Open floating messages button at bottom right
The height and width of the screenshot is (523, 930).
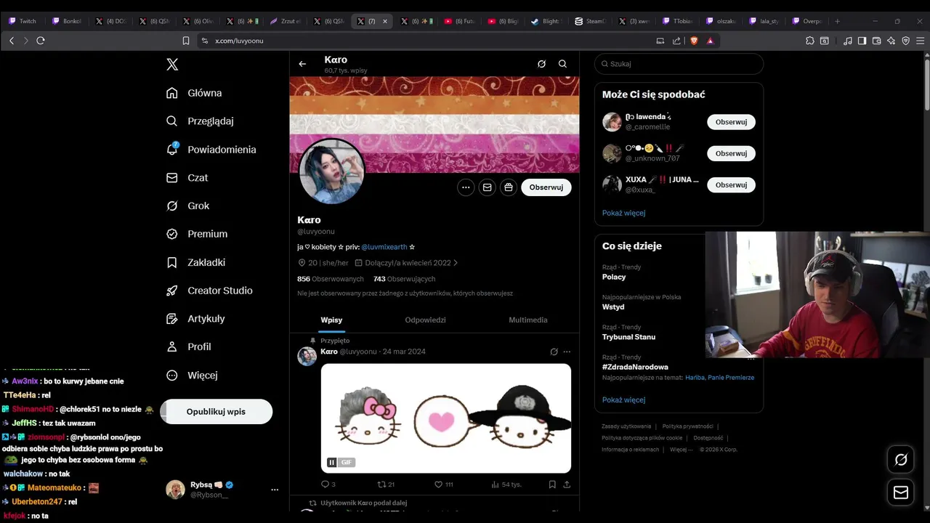pyautogui.click(x=901, y=492)
